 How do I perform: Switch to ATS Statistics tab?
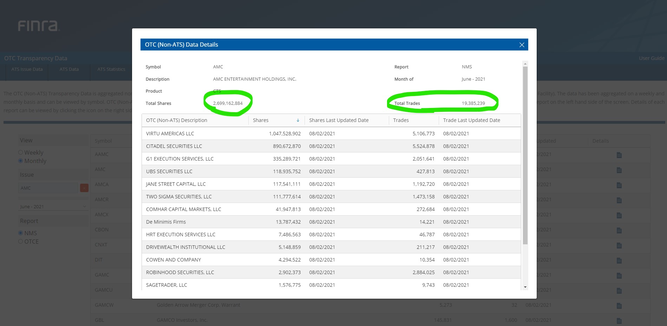(x=111, y=69)
